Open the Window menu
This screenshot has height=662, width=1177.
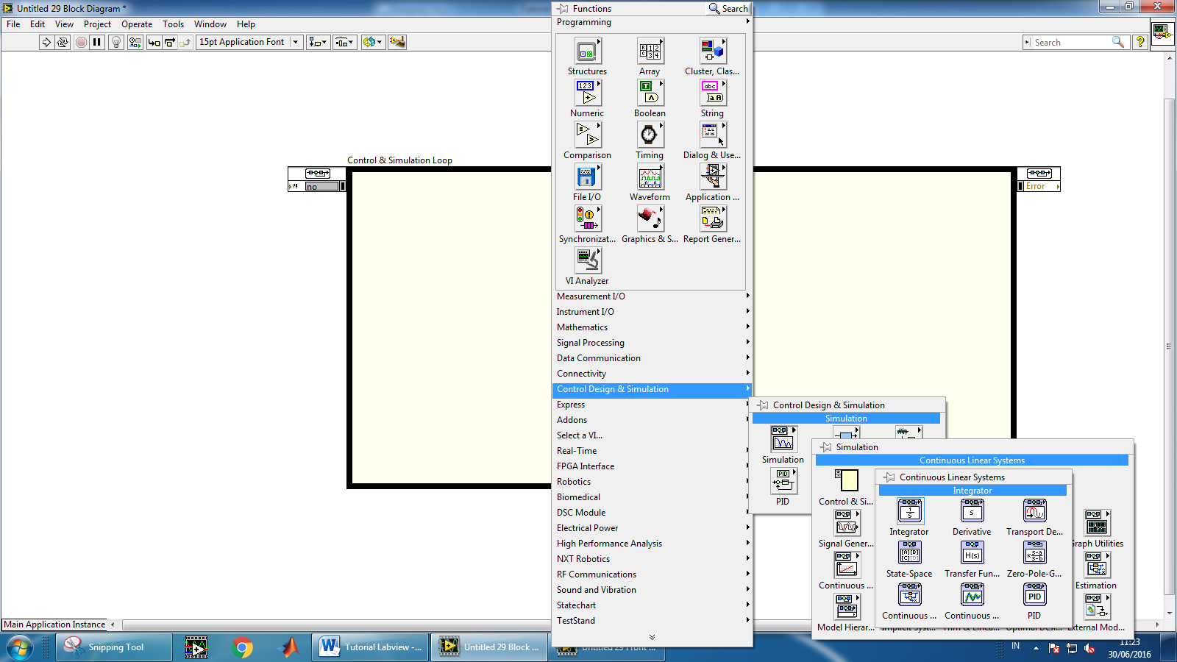pyautogui.click(x=210, y=24)
